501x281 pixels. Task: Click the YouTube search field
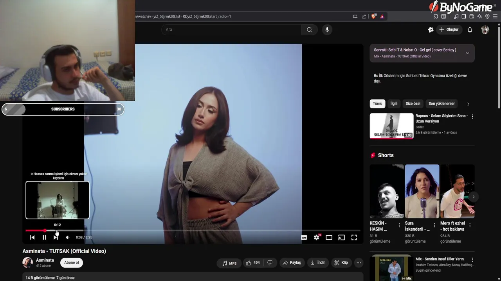pyautogui.click(x=231, y=30)
